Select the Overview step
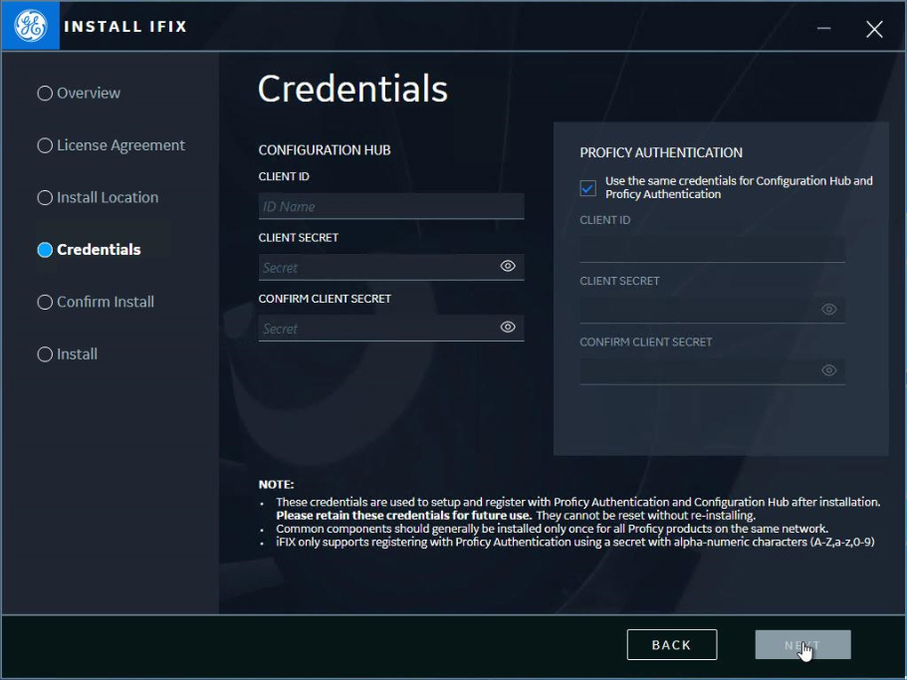The width and height of the screenshot is (907, 680). [79, 94]
